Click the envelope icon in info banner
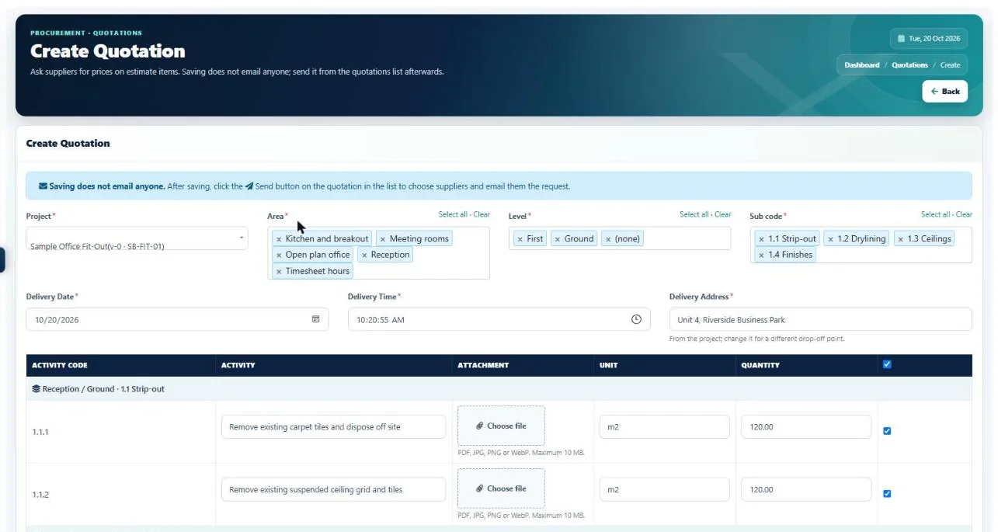 [x=43, y=186]
